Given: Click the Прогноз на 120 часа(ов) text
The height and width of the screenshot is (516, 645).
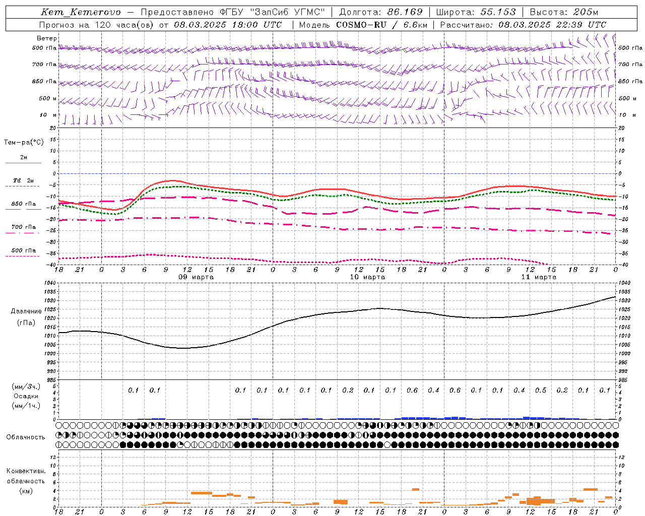Looking at the screenshot, I should click(97, 25).
